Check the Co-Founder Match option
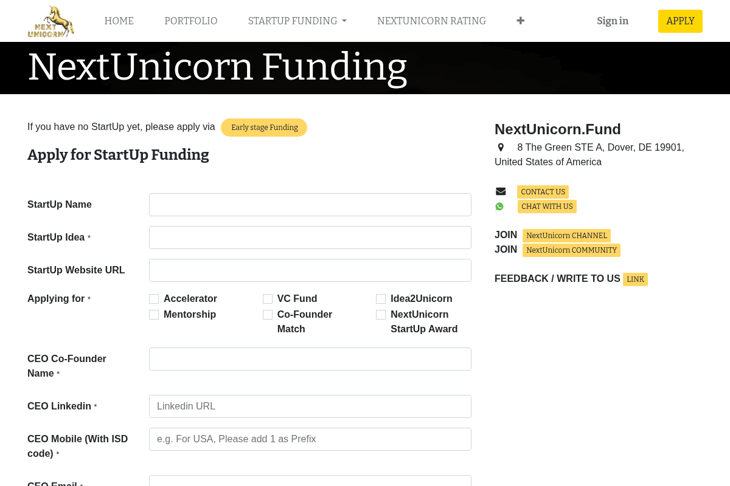Viewport: 730px width, 486px height. pyautogui.click(x=268, y=315)
